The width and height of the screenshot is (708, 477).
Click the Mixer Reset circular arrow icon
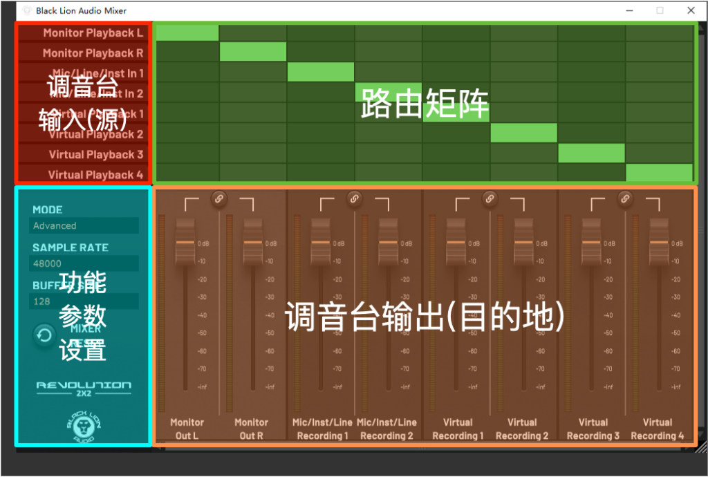[44, 335]
